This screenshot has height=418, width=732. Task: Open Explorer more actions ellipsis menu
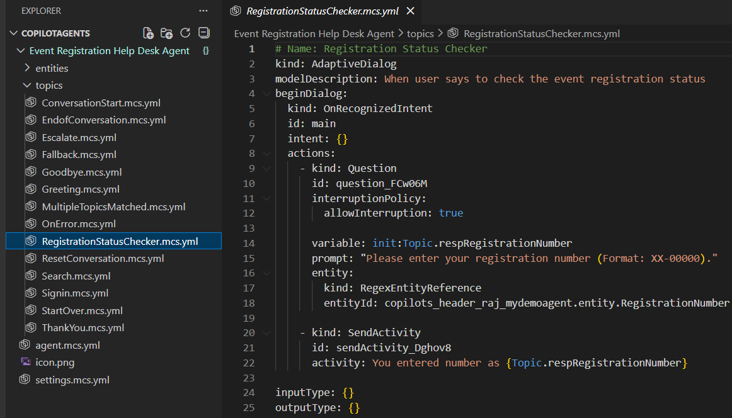203,11
